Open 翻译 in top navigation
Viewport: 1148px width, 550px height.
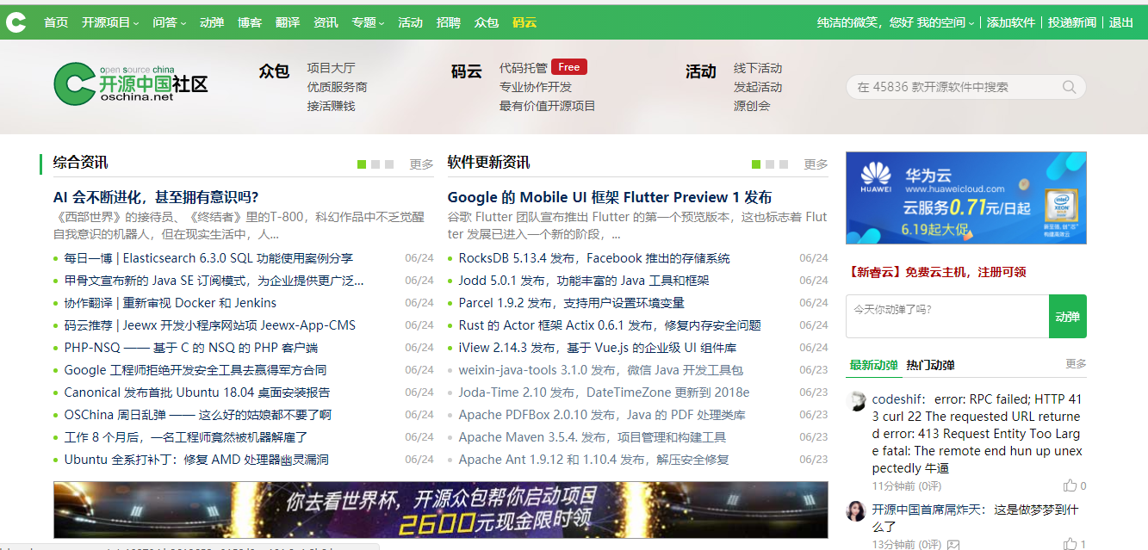(x=288, y=22)
